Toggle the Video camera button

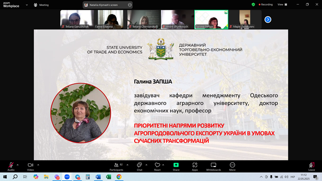(x=31, y=166)
